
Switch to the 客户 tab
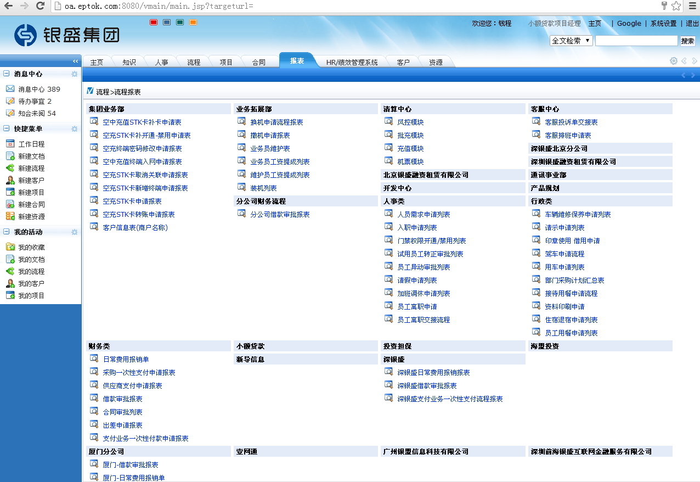coord(403,62)
